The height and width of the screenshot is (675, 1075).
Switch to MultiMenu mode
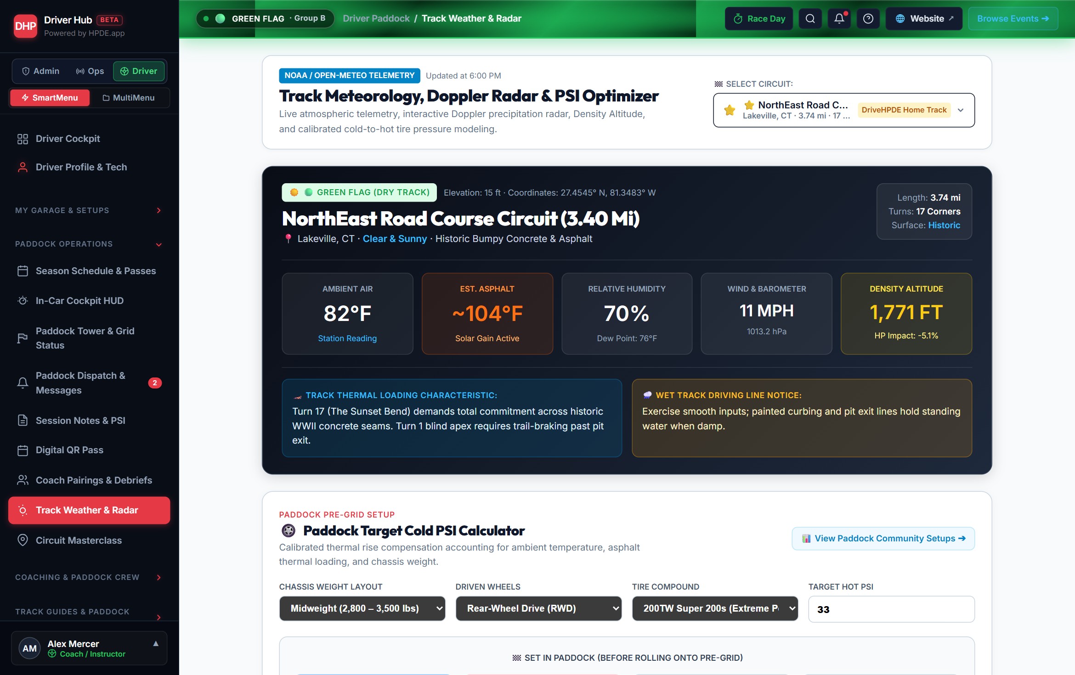(129, 98)
